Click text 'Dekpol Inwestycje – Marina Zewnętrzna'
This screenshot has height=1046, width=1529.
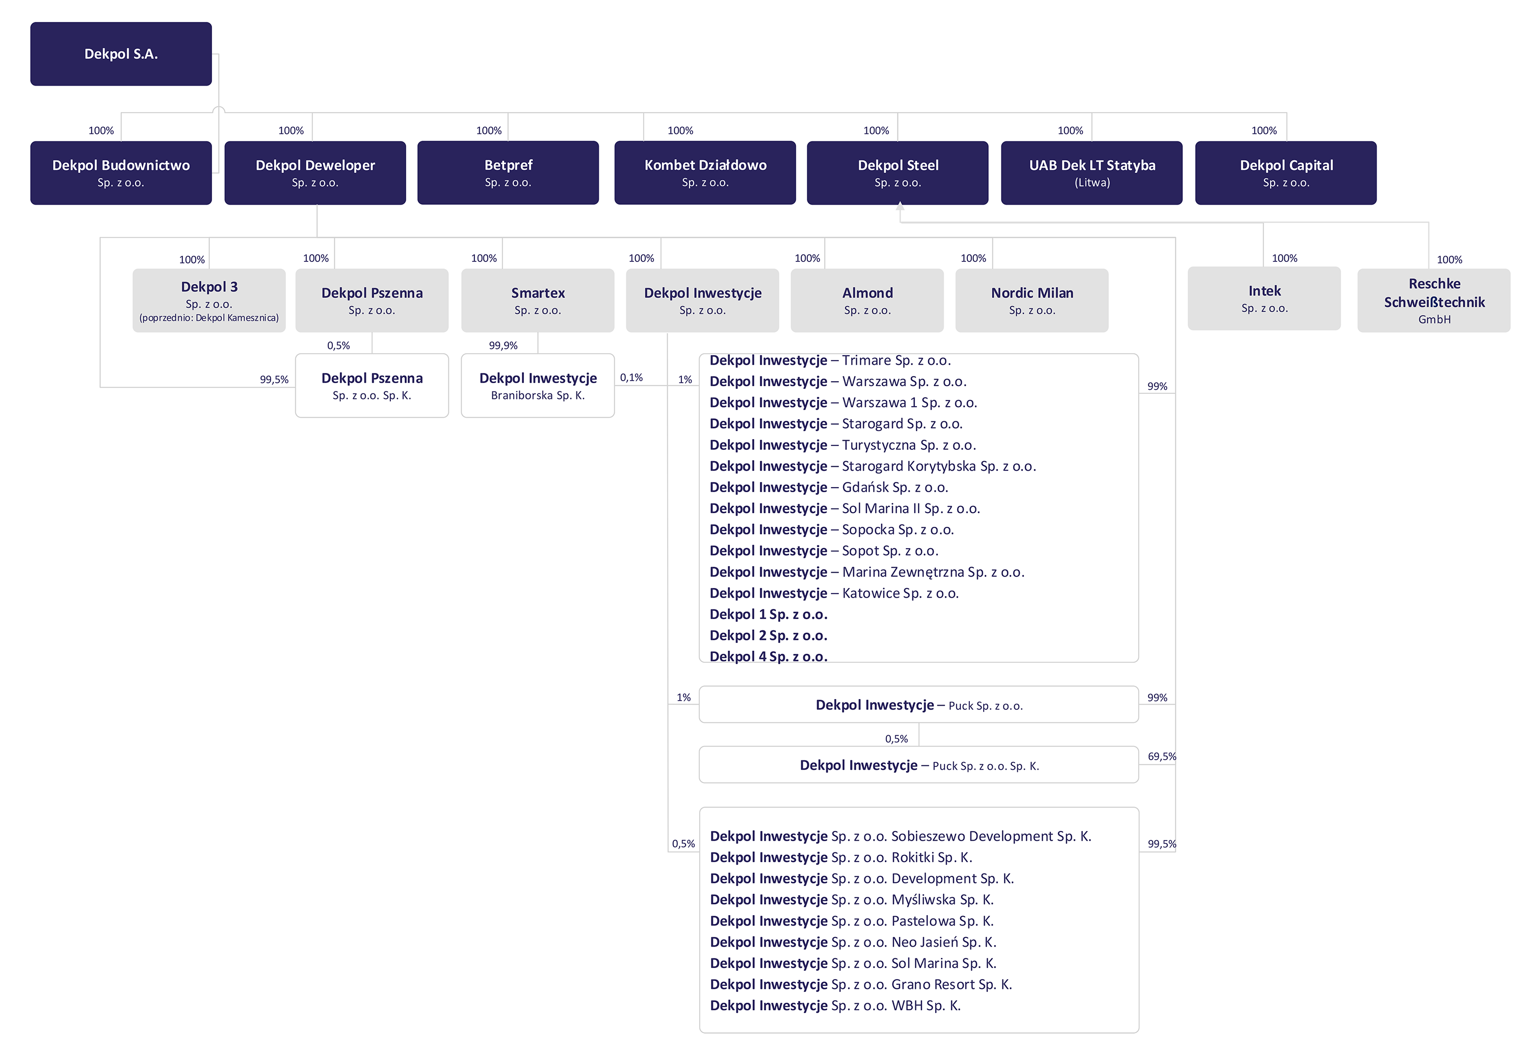[837, 572]
